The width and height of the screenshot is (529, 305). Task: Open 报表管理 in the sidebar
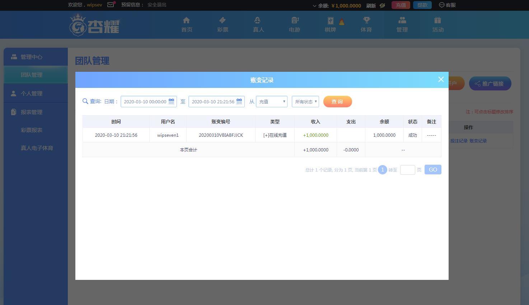click(32, 112)
